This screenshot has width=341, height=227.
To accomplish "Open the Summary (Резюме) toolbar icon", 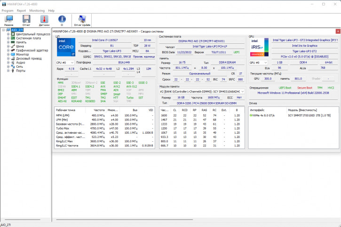I will [8, 19].
